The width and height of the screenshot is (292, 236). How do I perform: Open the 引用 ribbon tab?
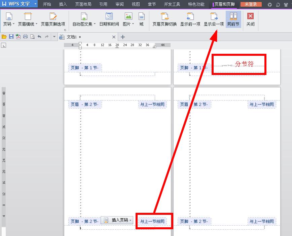pos(103,4)
